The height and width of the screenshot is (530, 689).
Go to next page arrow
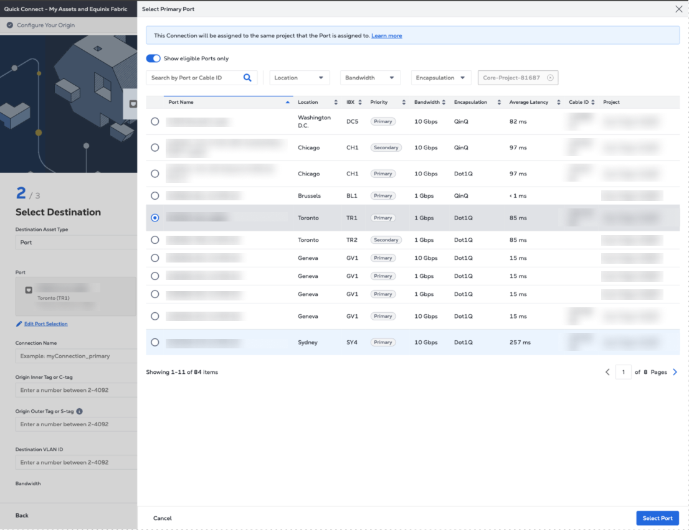[x=675, y=372]
